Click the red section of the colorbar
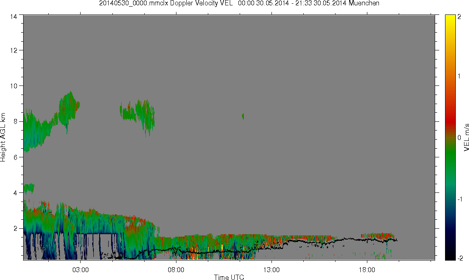 (x=450, y=119)
